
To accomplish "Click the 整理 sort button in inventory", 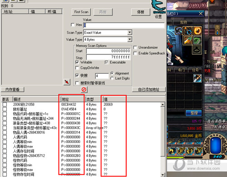I will (x=194, y=113).
